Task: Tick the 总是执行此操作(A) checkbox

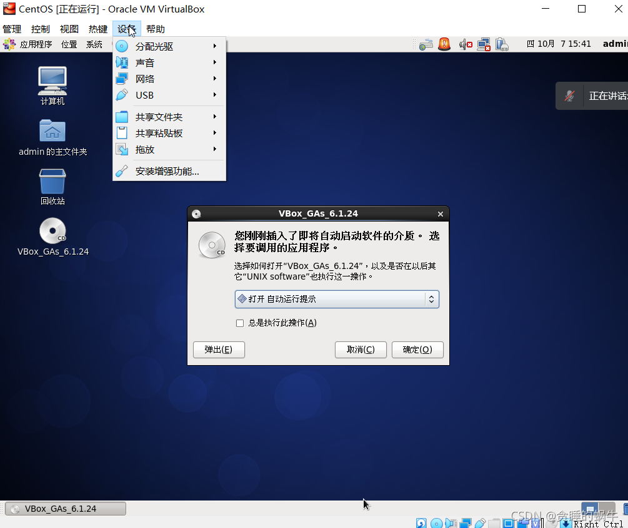Action: (x=240, y=323)
